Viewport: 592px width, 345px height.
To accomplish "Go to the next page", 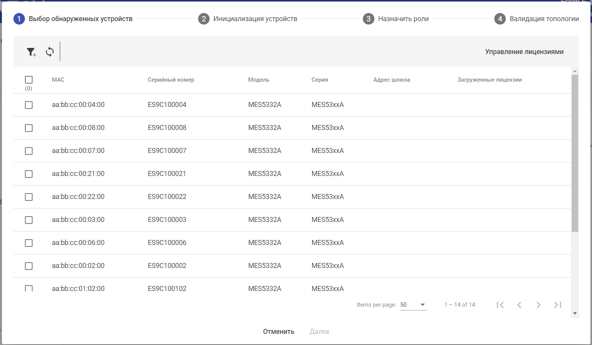I will click(538, 305).
